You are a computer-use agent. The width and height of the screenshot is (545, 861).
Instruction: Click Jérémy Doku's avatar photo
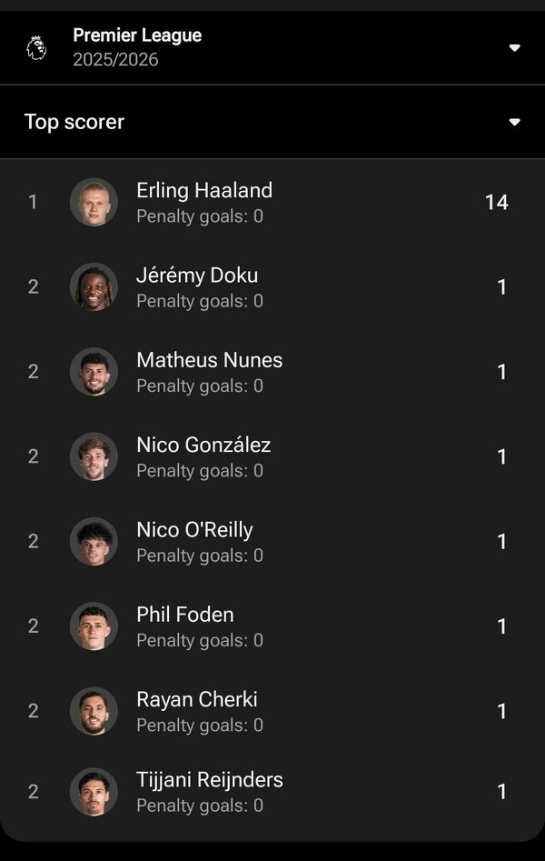click(x=94, y=286)
